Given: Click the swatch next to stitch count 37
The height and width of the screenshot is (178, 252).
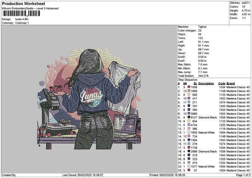Looking at the screenshot, I should pos(189,170).
